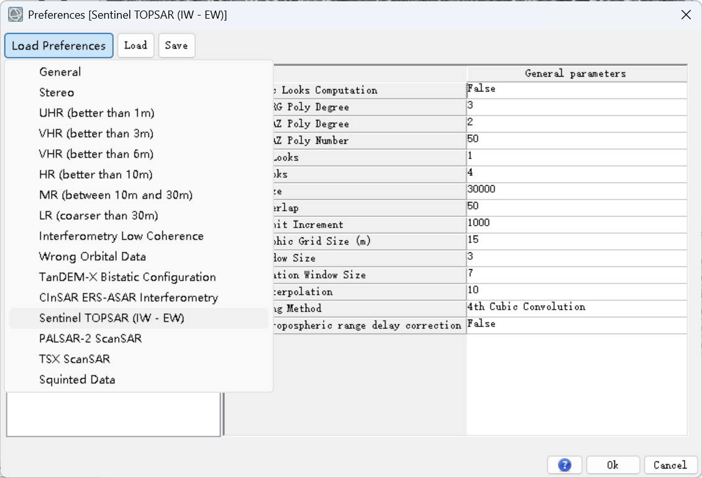The image size is (702, 478).
Task: Select LR (coarser than 30m)
Action: coord(139,216)
